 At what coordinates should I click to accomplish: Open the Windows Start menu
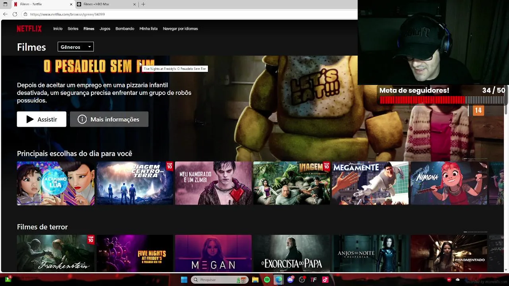coord(184,280)
